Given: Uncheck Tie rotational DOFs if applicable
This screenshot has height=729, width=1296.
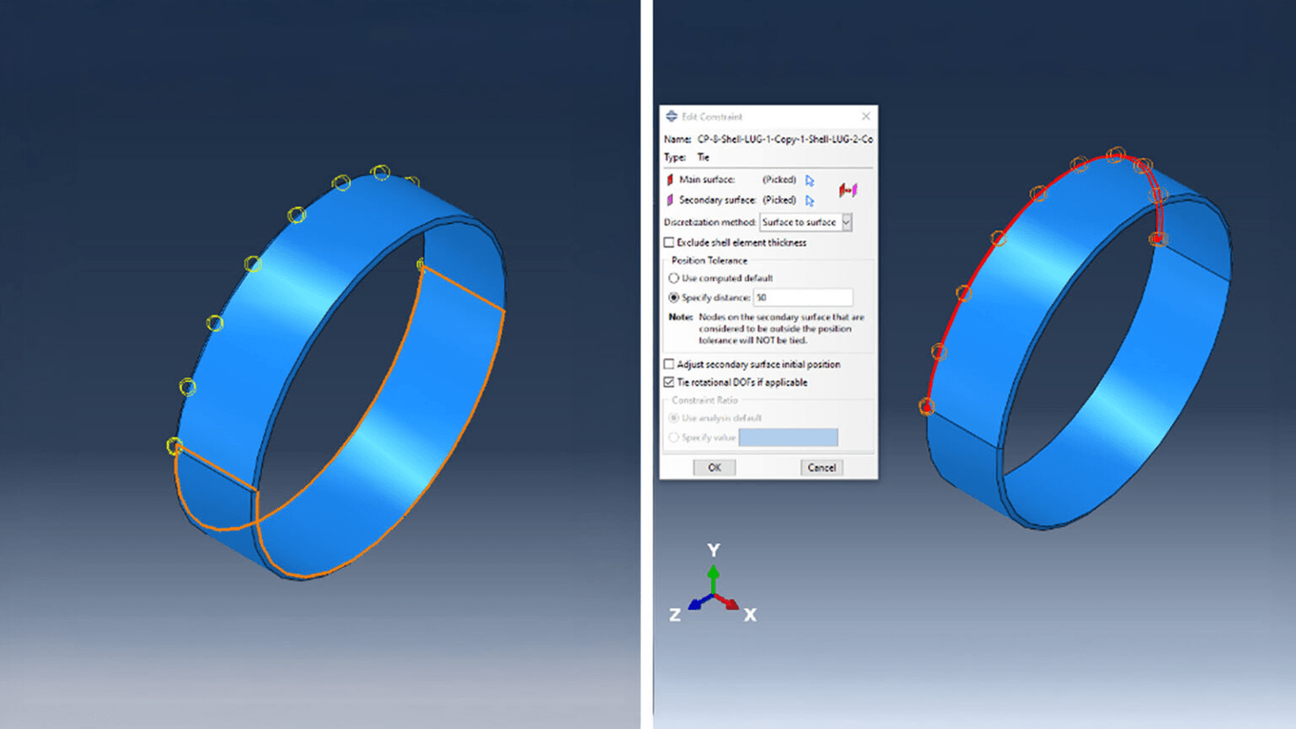Looking at the screenshot, I should tap(668, 382).
